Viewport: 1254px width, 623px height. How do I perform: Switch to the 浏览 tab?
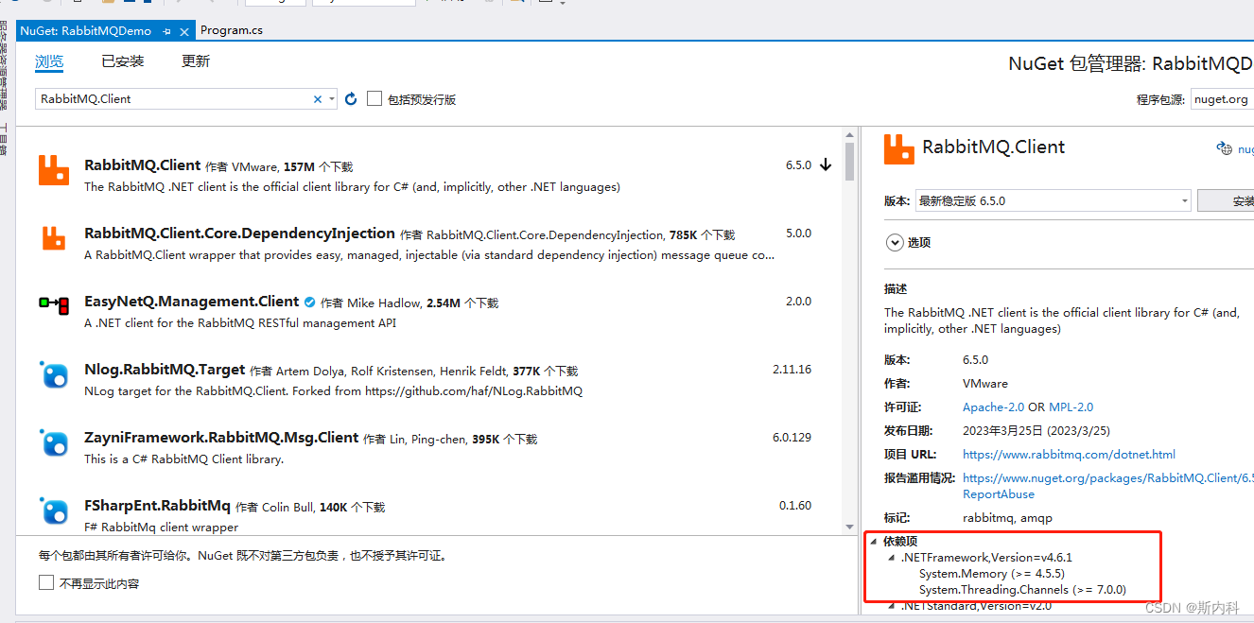click(49, 62)
